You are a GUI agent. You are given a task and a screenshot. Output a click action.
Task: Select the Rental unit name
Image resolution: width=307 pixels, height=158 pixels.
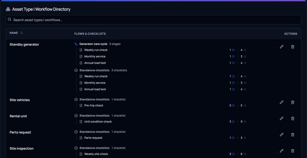pyautogui.click(x=18, y=116)
